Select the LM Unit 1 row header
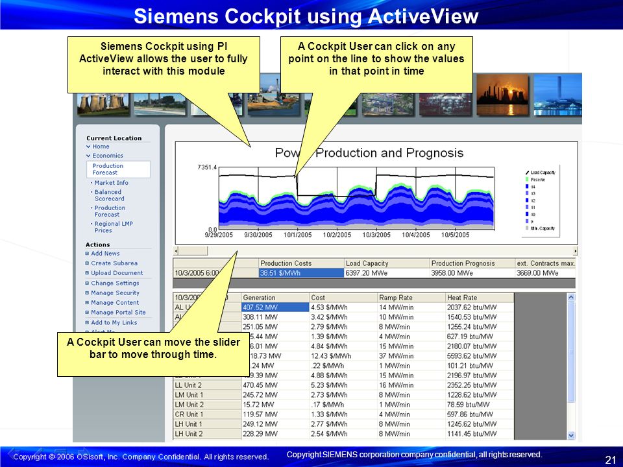 pos(208,395)
